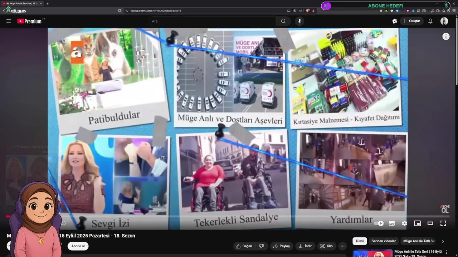Click the Brave rewards triangle icon

click(313, 11)
